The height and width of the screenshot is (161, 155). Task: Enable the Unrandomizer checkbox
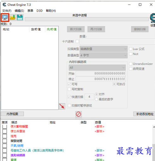pos(131,64)
